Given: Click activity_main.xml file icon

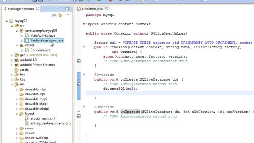Looking at the screenshot, I should pos(27,118).
